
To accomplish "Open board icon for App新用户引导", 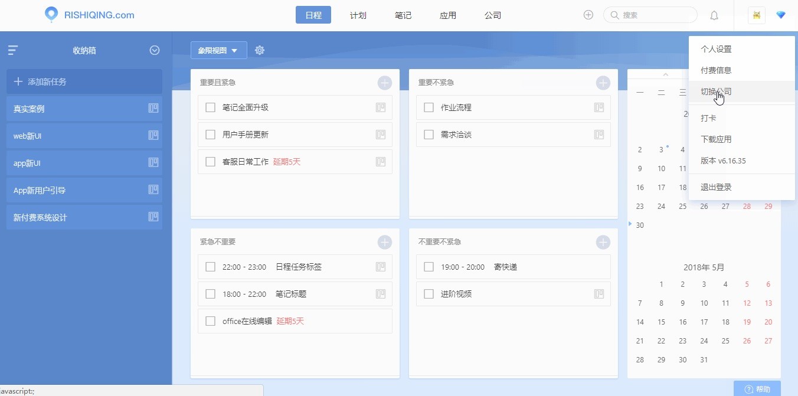I will point(153,189).
